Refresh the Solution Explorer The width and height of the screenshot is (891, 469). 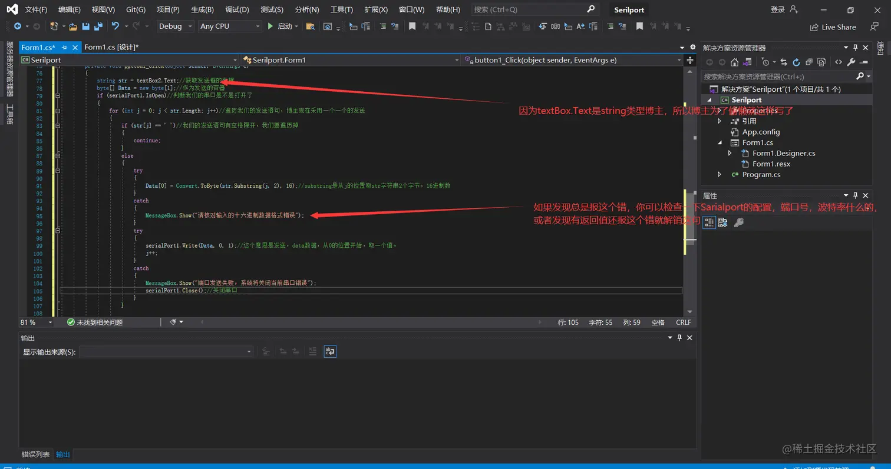point(796,62)
